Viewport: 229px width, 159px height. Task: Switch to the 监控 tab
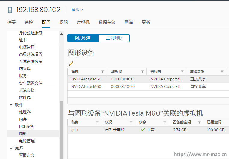point(29,22)
